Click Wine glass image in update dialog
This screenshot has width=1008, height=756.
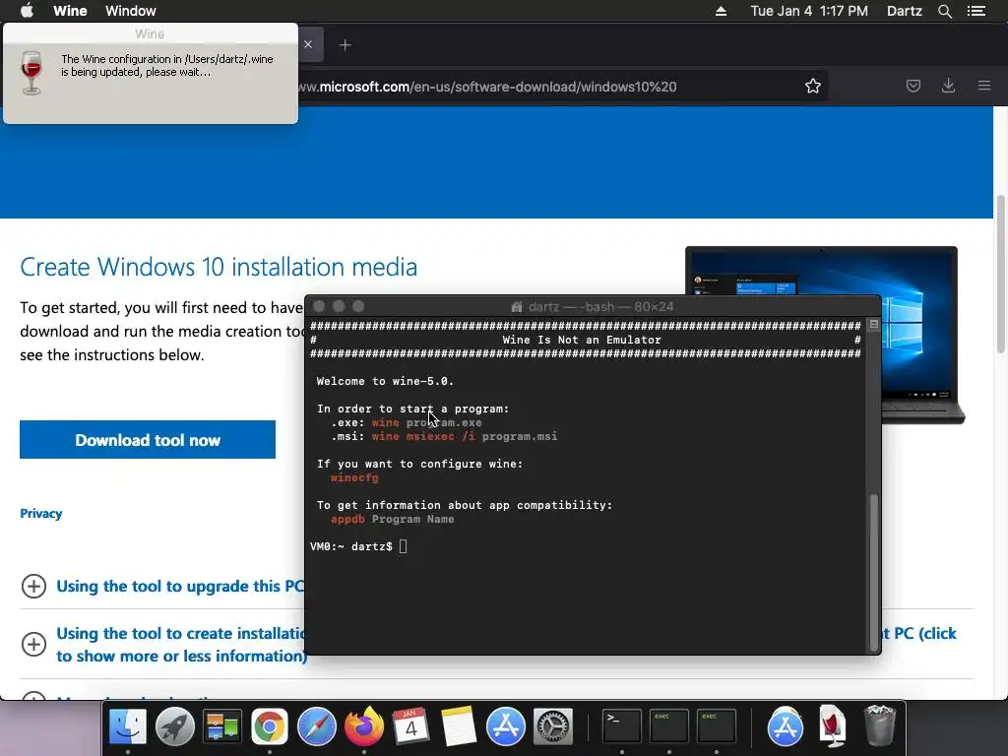31,73
